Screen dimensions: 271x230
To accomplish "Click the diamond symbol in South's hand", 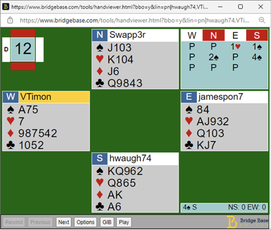I will 100,195.
